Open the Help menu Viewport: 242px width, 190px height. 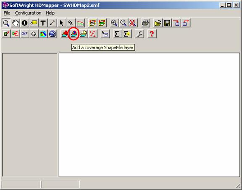coord(50,13)
